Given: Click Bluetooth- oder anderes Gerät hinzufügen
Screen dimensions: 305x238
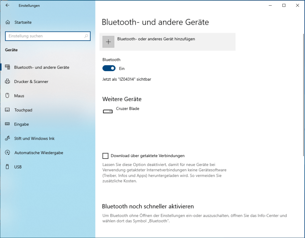Looking at the screenshot, I should tap(156, 39).
